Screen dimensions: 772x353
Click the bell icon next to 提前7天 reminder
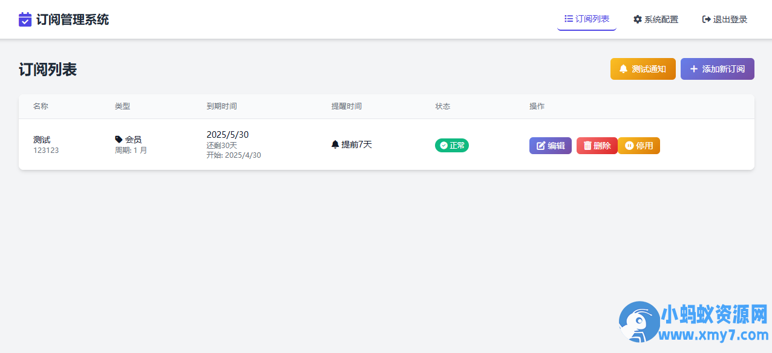[x=335, y=144]
